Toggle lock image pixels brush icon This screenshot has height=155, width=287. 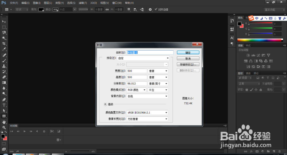[251, 90]
